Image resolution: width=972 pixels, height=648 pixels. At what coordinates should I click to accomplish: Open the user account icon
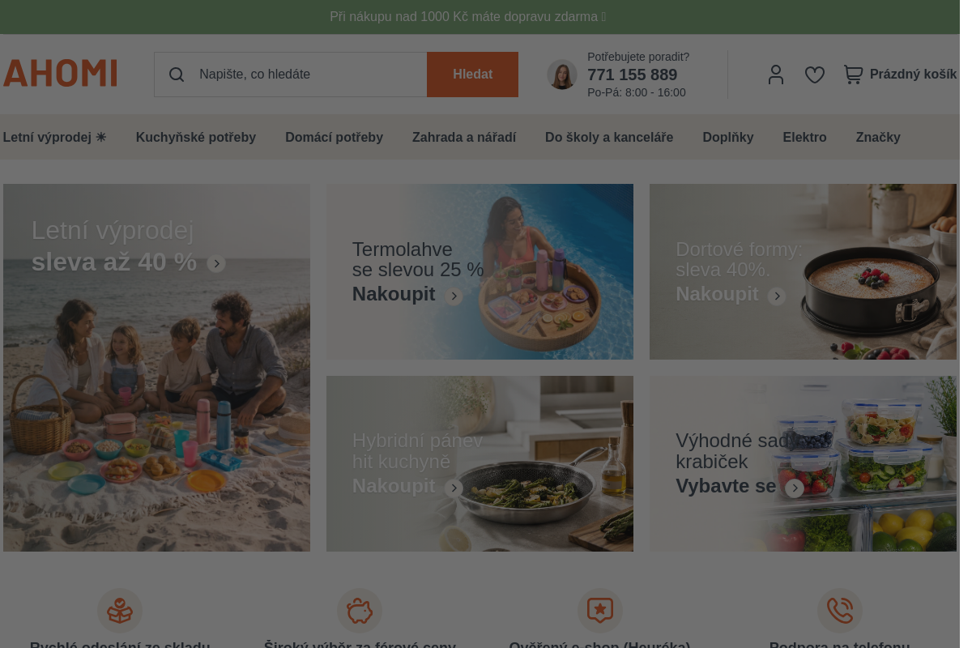[x=776, y=75]
